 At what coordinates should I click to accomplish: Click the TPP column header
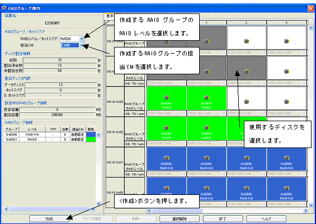(53, 129)
